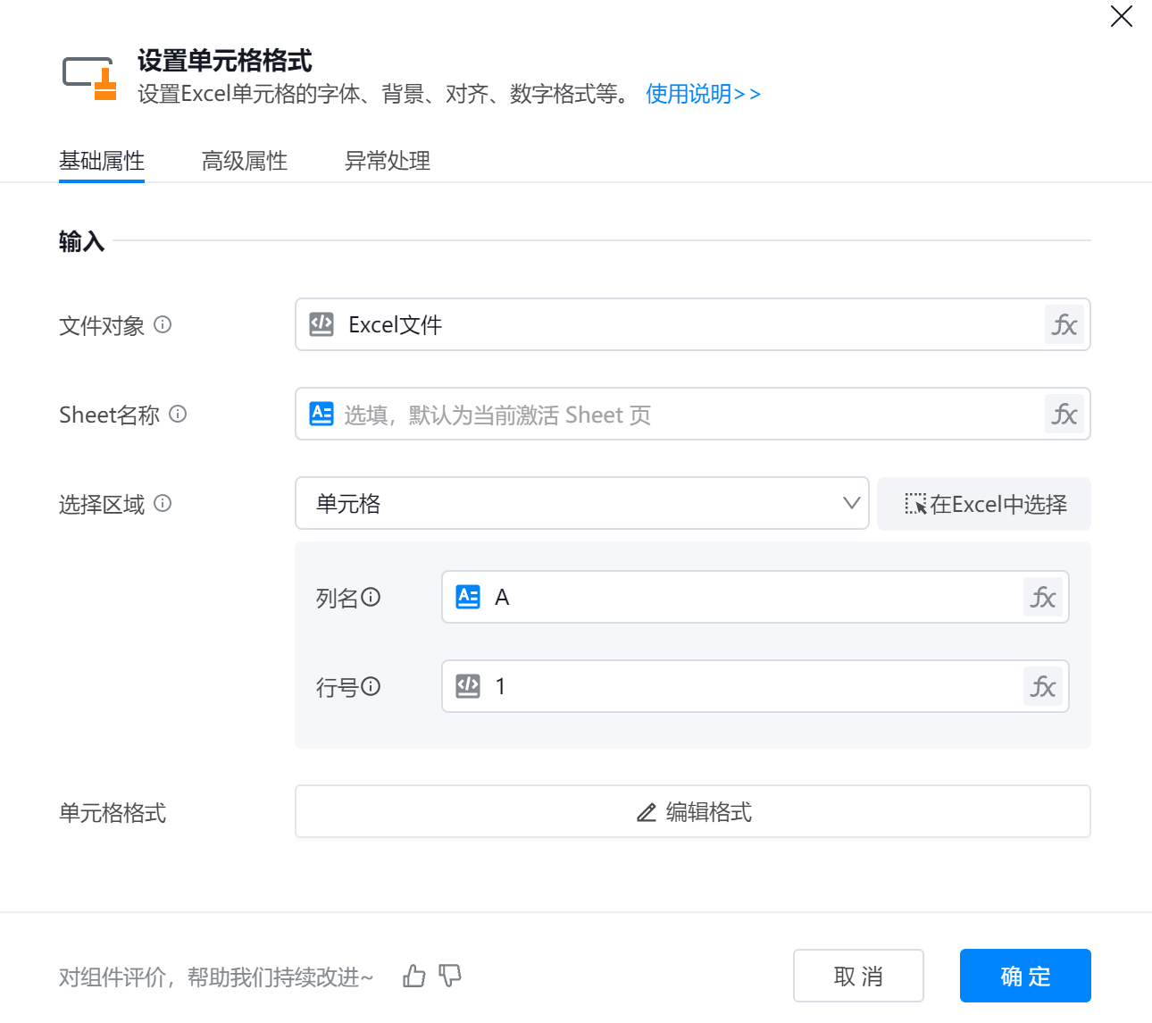
Task: Click the fx expression button for 列名
Action: tap(1042, 598)
